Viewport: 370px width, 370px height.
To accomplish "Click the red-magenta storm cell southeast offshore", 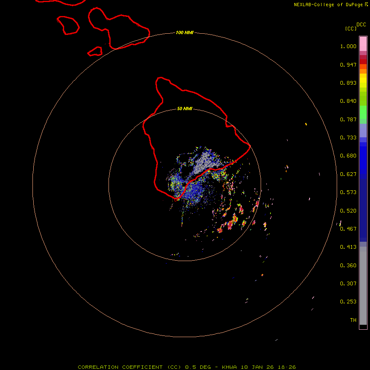I will [230, 224].
